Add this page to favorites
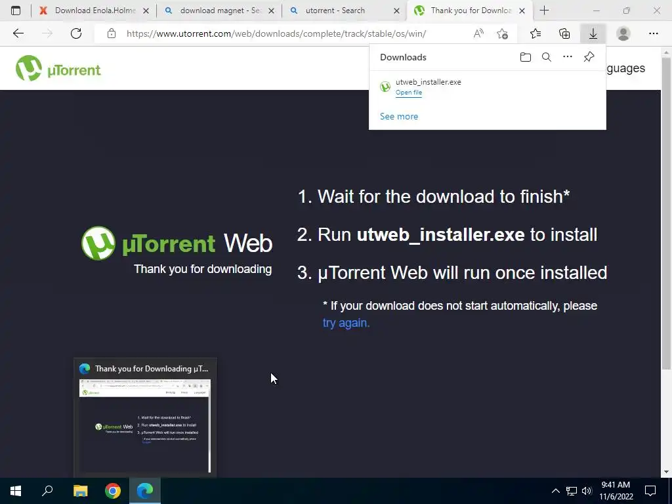 (502, 33)
